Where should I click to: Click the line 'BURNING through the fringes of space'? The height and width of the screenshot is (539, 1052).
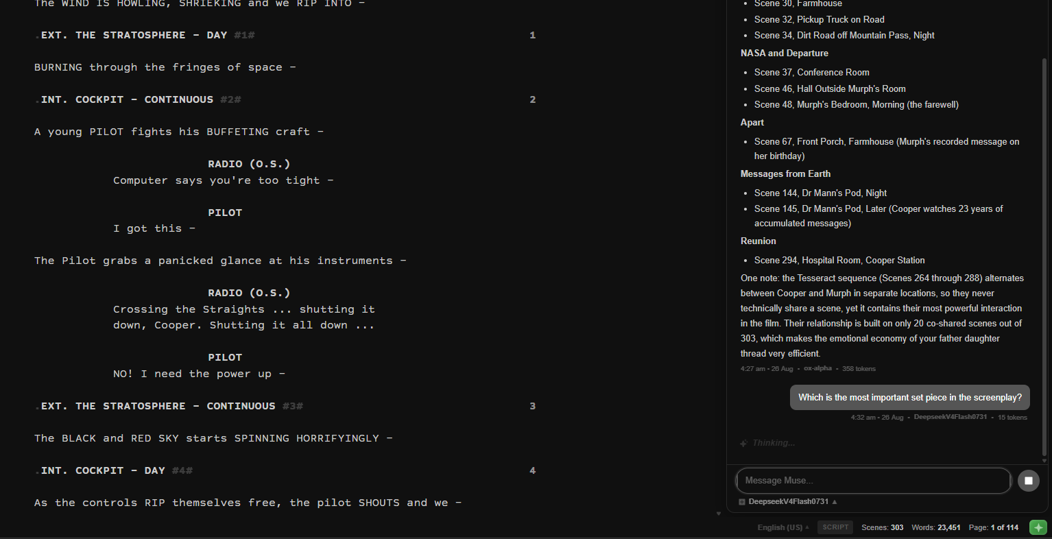[x=165, y=67]
